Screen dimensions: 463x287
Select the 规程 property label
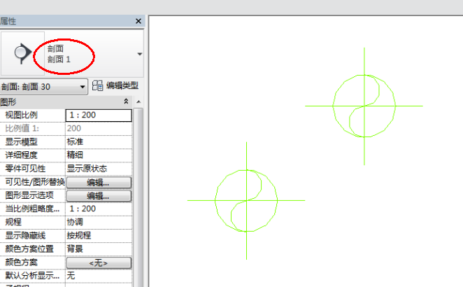pos(13,223)
